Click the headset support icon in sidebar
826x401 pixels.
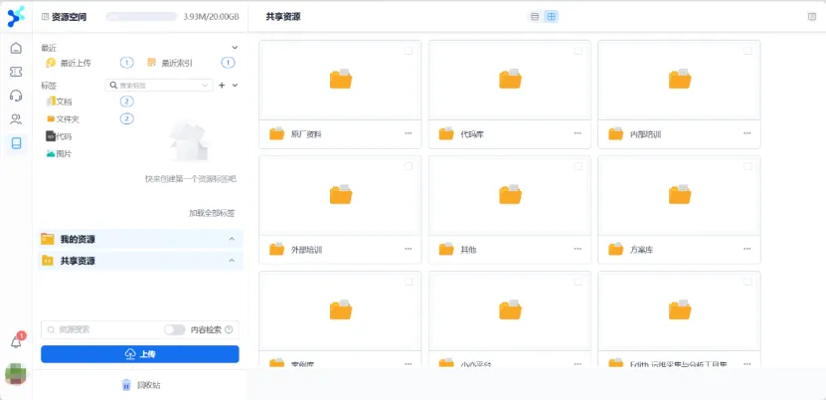pyautogui.click(x=16, y=96)
